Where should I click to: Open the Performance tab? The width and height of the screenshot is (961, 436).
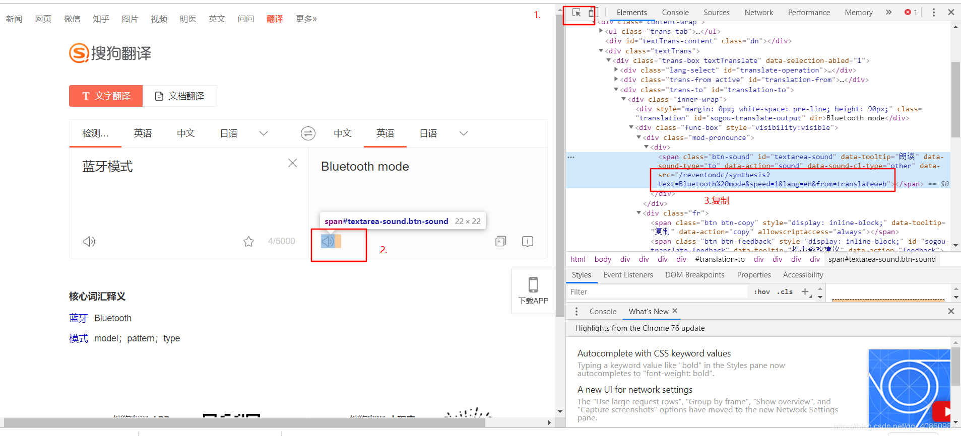click(809, 13)
